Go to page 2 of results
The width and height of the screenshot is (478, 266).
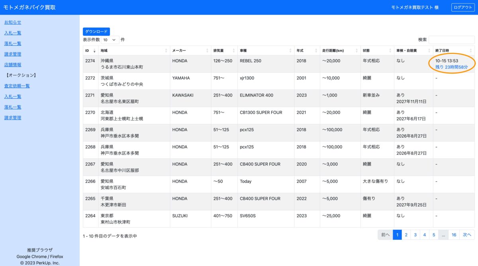[x=406, y=235]
